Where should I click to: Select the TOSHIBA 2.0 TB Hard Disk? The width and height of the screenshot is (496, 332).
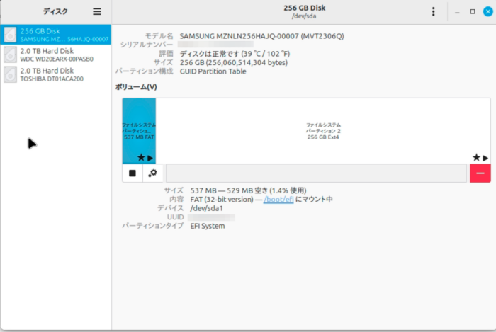(55, 74)
